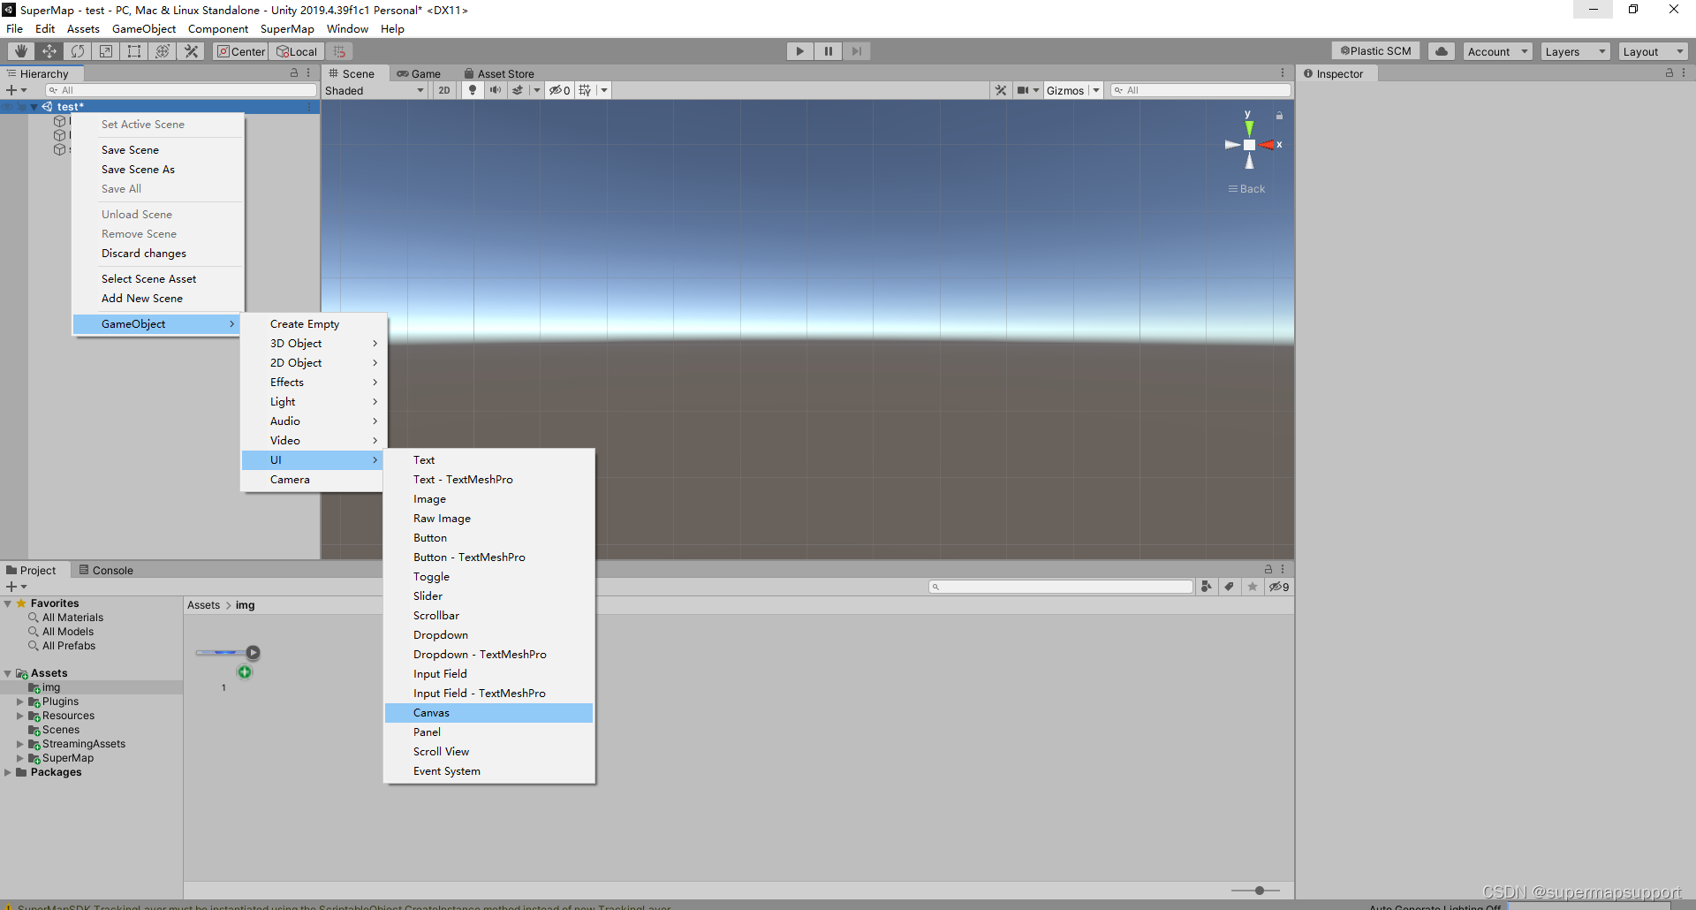Toggle 2D mode in the Scene view
The image size is (1696, 910).
[444, 90]
